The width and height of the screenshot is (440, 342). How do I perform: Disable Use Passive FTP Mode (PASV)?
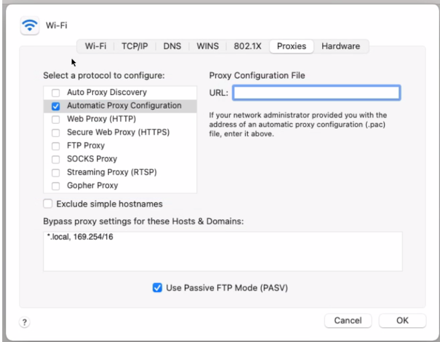tap(157, 288)
